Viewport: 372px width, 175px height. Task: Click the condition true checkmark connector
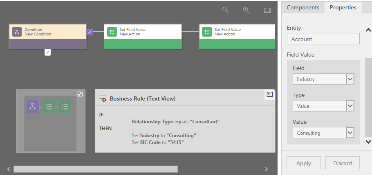coord(90,32)
